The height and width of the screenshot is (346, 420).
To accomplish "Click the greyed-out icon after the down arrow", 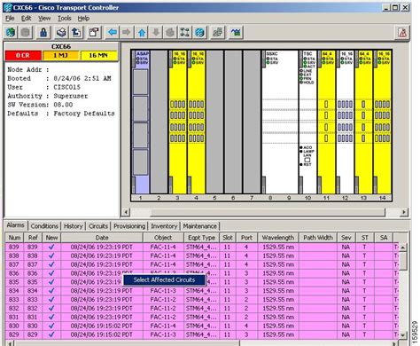I will [x=170, y=32].
